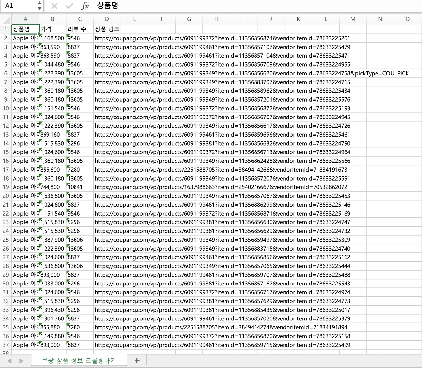Click the link ending with pickType=COU_PICK
The image size is (422, 368).
click(252, 73)
